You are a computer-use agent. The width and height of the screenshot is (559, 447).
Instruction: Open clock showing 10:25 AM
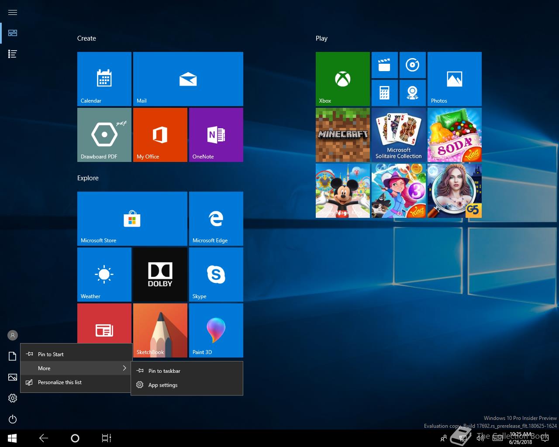pyautogui.click(x=521, y=438)
